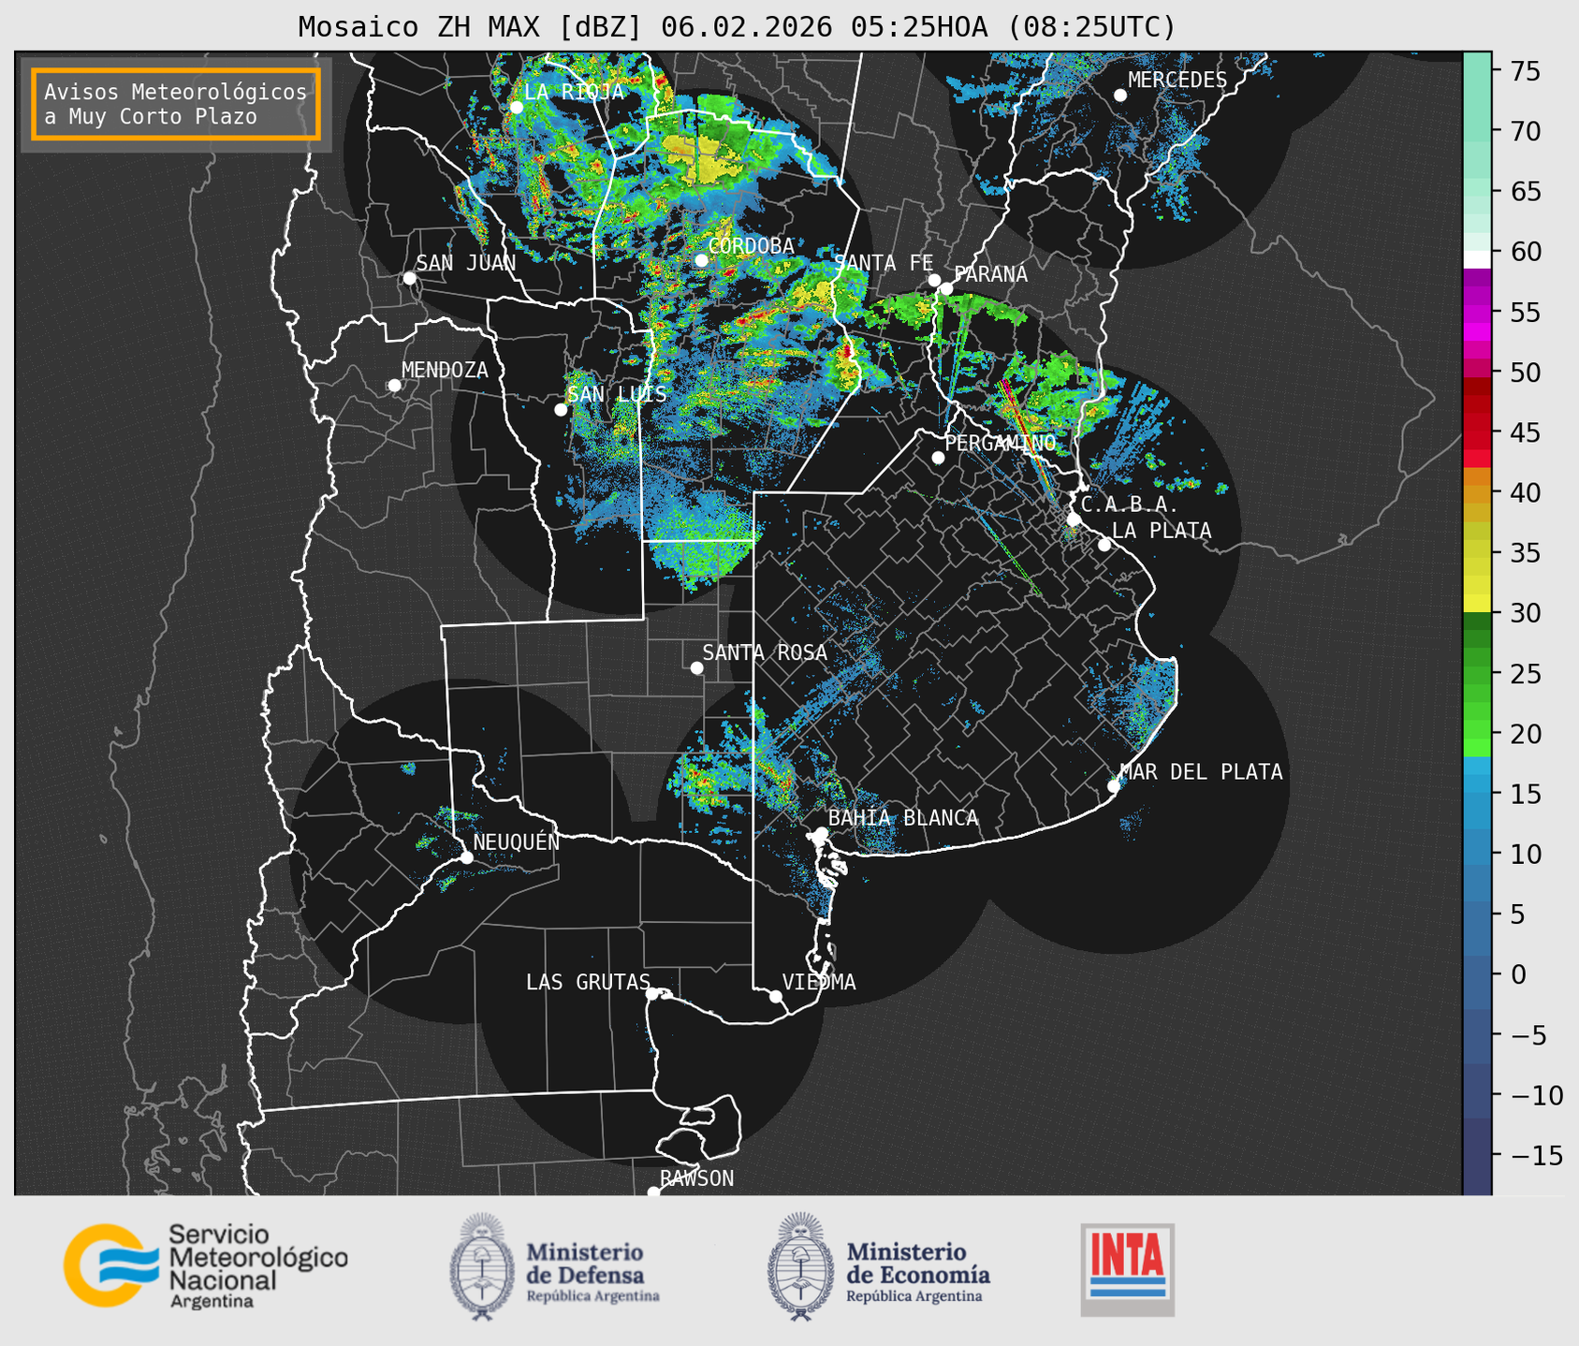Click the SANTA FE city marker dot
This screenshot has height=1346, width=1579.
click(x=934, y=280)
